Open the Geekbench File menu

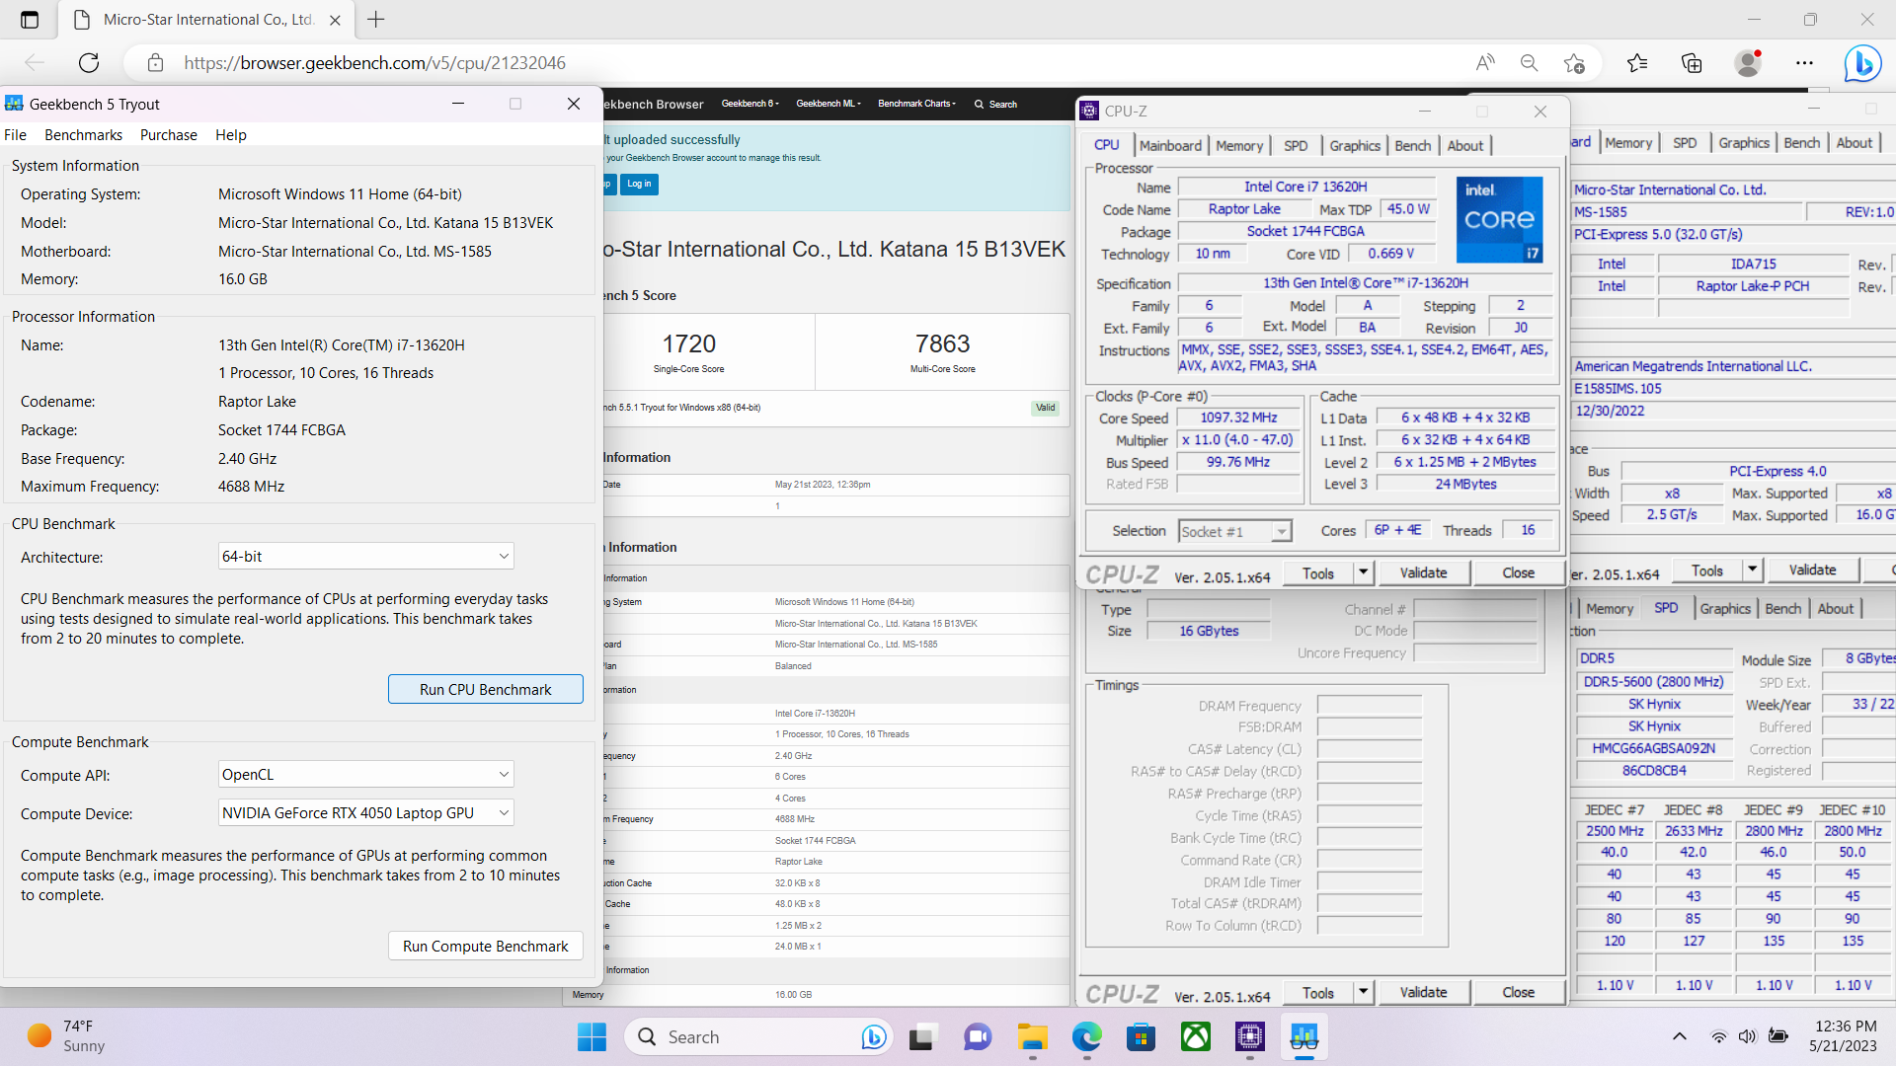(16, 135)
